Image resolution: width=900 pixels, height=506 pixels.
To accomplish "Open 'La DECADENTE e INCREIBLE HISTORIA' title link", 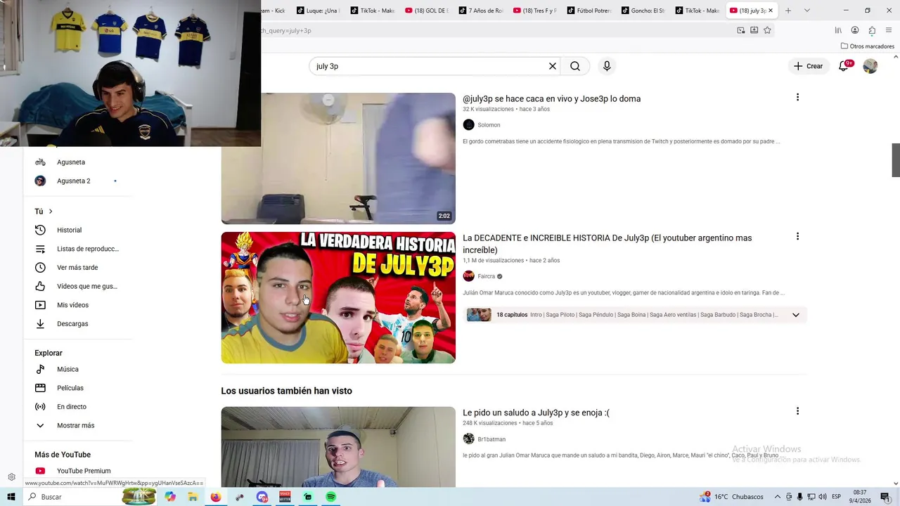I will (x=607, y=244).
